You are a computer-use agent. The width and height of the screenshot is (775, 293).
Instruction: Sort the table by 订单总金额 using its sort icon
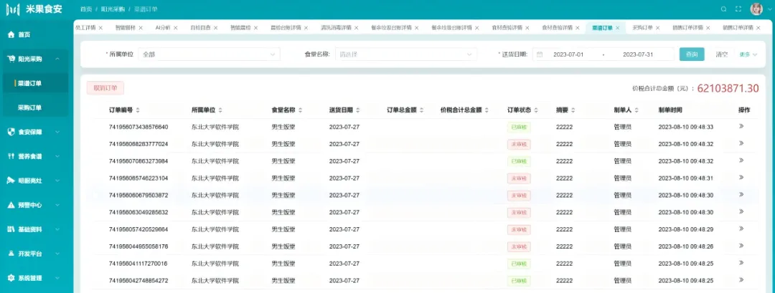(x=422, y=110)
